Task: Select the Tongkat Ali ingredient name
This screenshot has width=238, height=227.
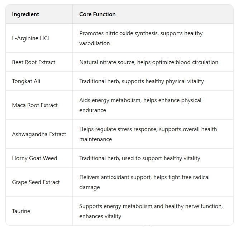Action: (26, 81)
